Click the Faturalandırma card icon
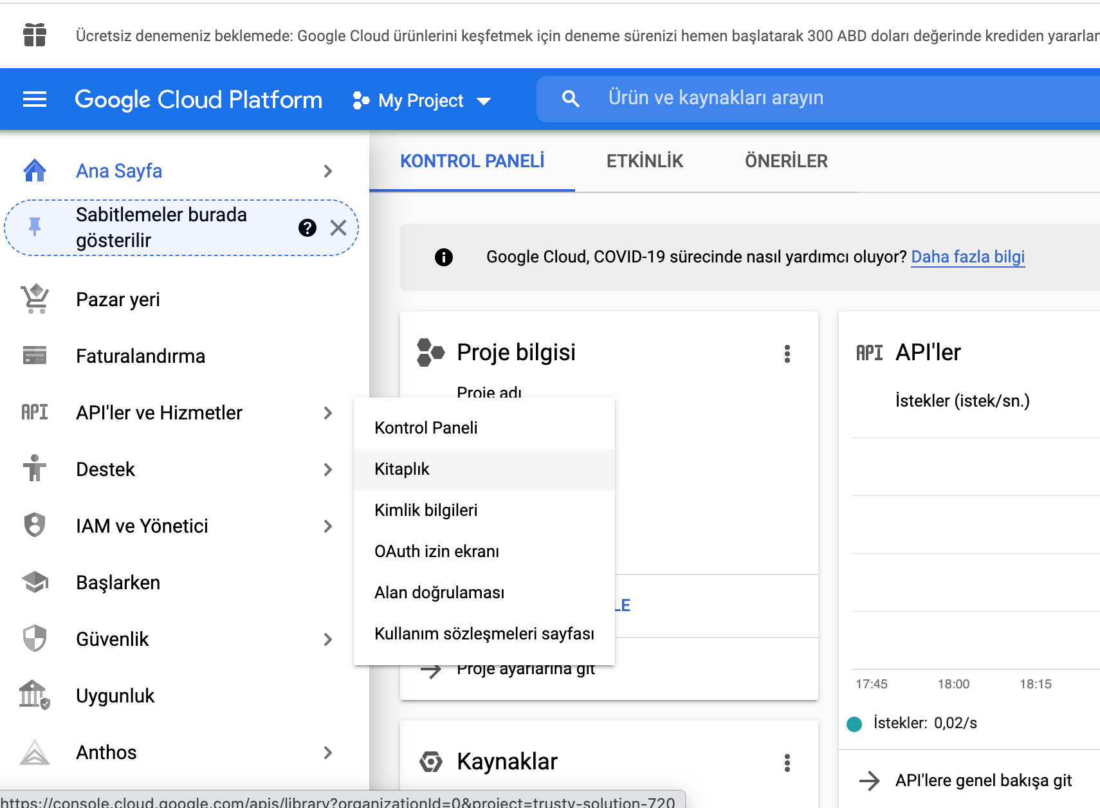 (x=35, y=355)
